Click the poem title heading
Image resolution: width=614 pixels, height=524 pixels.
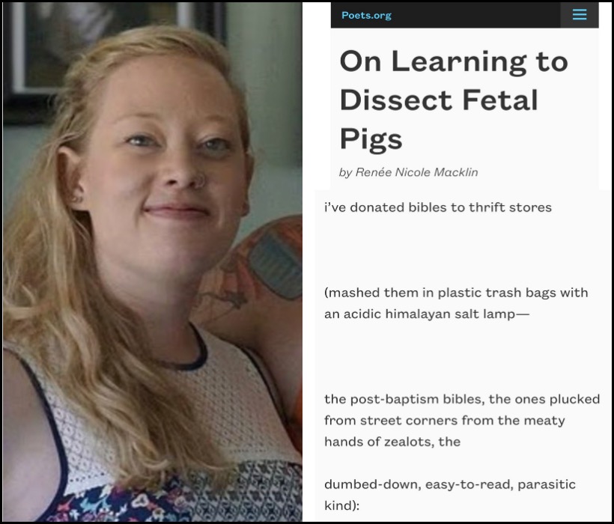tap(454, 100)
